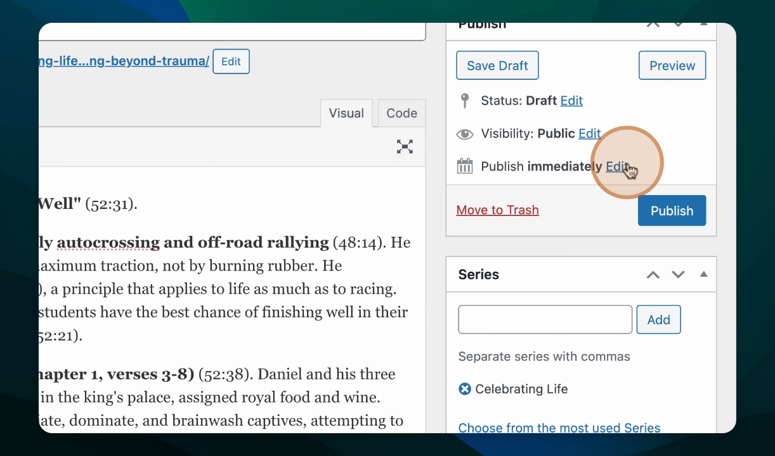The width and height of the screenshot is (775, 456).
Task: Collapse the Series panel with the triangle toggle
Action: [x=703, y=274]
